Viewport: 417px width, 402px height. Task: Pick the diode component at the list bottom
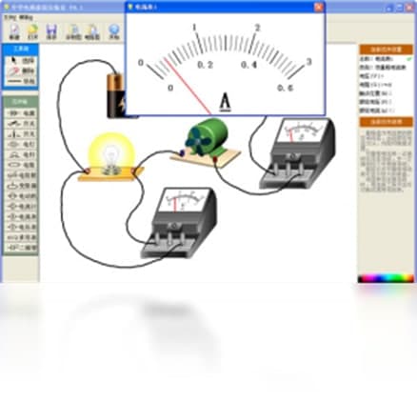coord(21,248)
